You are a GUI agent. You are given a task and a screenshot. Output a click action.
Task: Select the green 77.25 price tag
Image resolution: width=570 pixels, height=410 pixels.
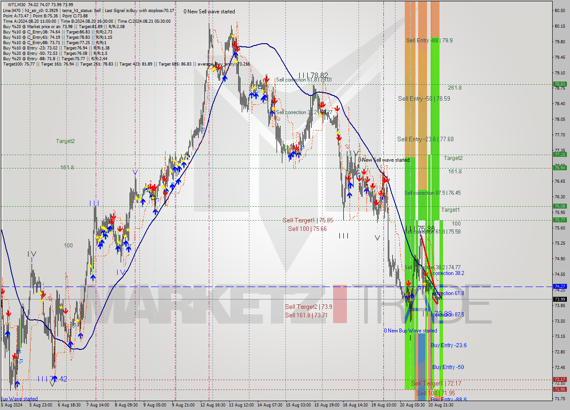point(560,155)
